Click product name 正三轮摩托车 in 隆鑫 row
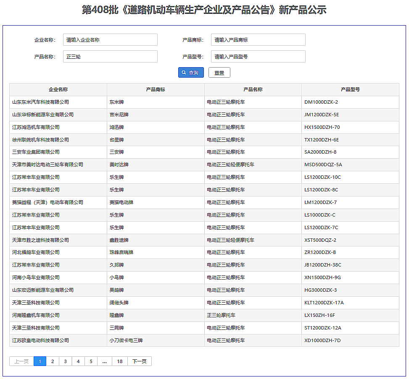The height and width of the screenshot is (379, 409). pyautogui.click(x=221, y=315)
